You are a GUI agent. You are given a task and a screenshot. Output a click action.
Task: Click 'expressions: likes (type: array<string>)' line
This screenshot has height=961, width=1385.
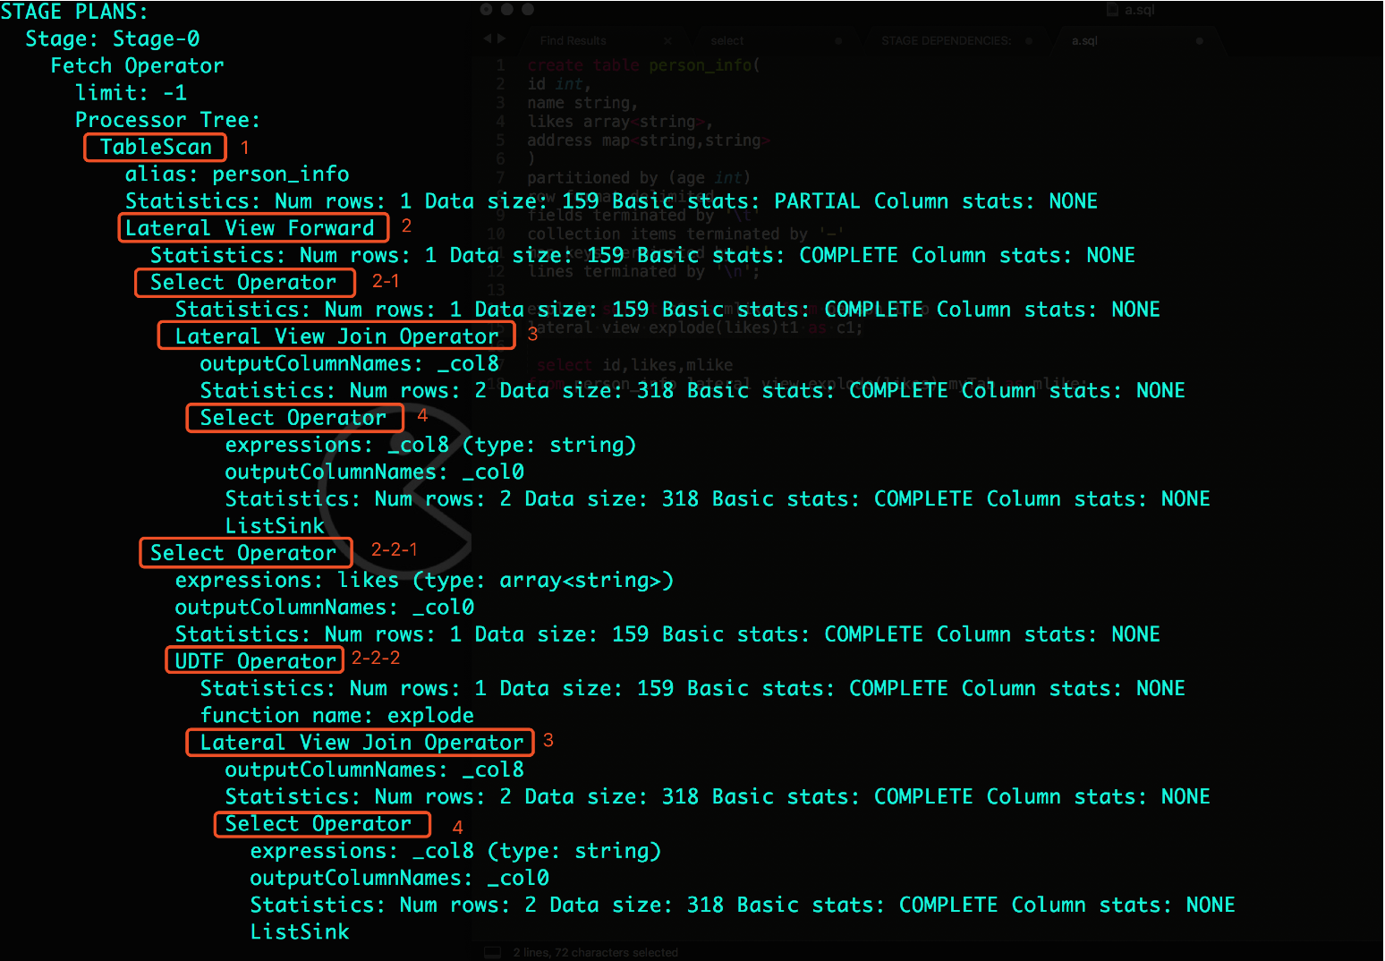tap(424, 580)
